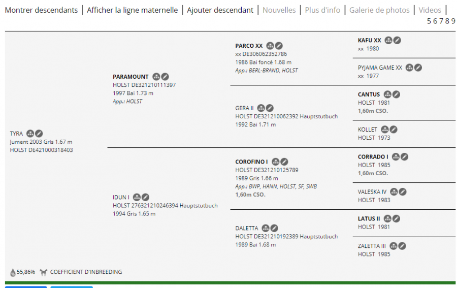The image size is (457, 288).
Task: Click the pedigree tree icon next to CANTUS
Action: click(387, 94)
